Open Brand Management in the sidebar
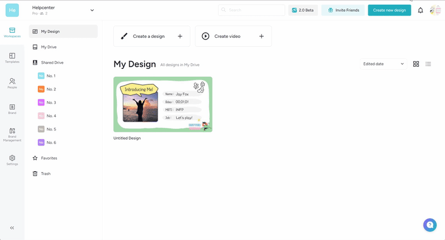 [x=12, y=134]
